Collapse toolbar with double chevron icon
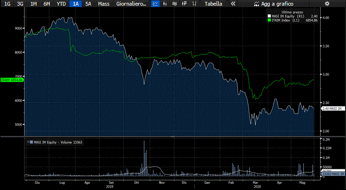Image resolution: width=346 pixels, height=190 pixels. 233,3
